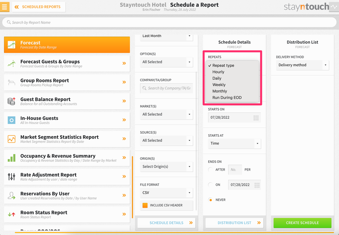Choose Daily from the repeat list
This screenshot has height=235, width=339.
tap(233, 78)
